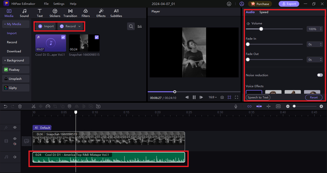
Task: Open the Record dropdown arrow
Action: (x=79, y=26)
